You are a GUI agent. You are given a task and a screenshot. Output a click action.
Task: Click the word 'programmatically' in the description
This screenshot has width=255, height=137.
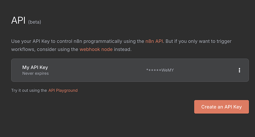pyautogui.click(x=103, y=41)
